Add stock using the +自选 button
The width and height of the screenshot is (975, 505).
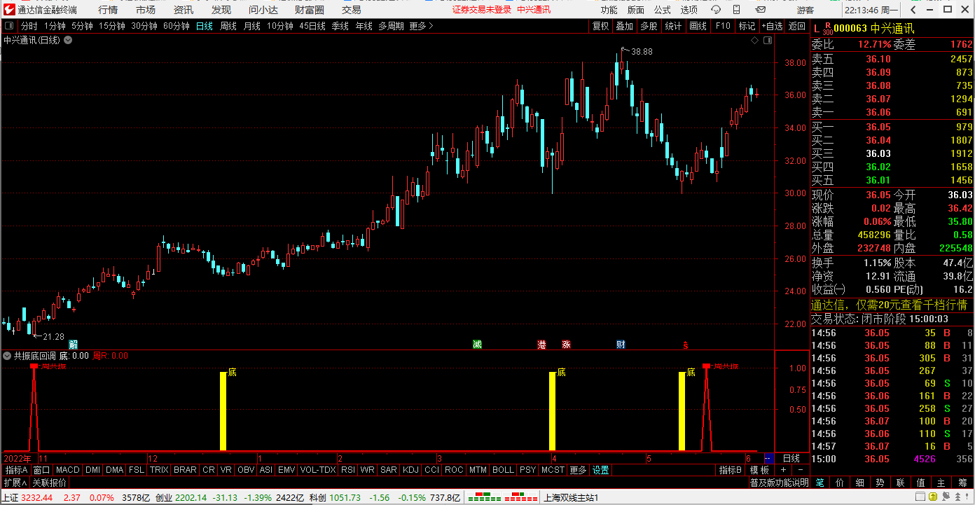click(x=772, y=26)
